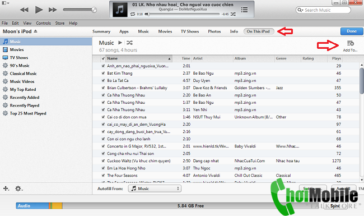The image size is (364, 216).
Task: Play all music using the header play icon
Action: click(x=120, y=43)
